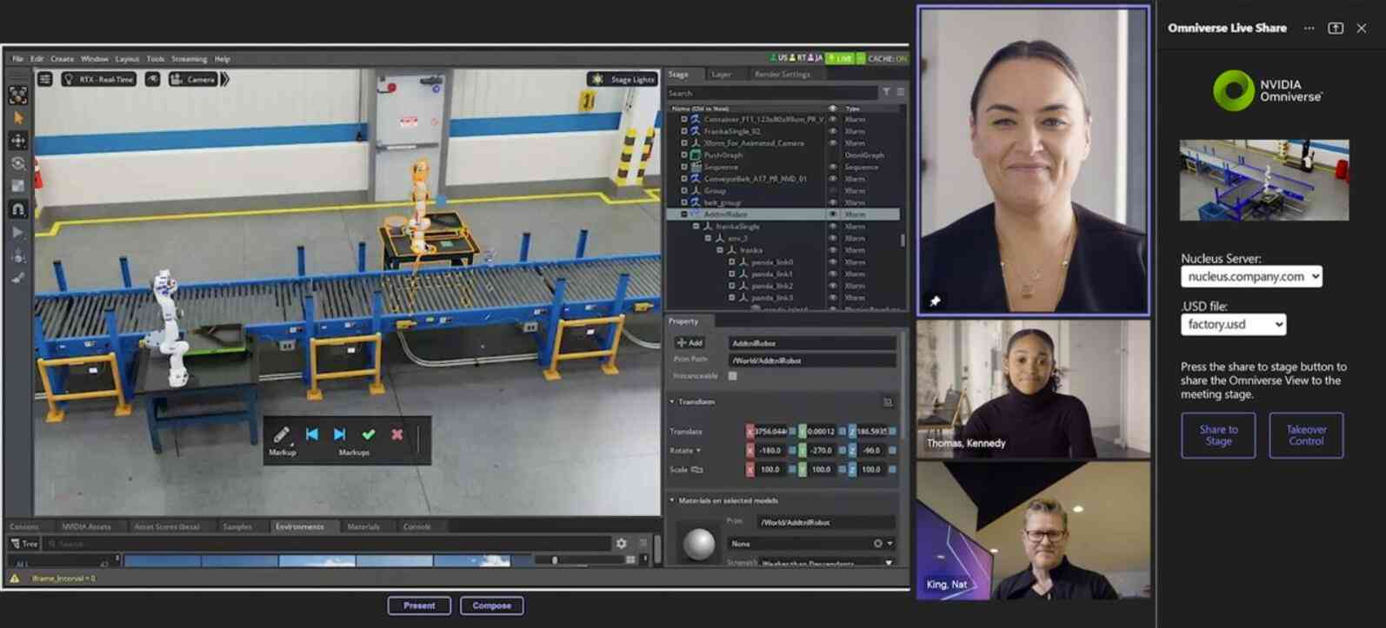Image resolution: width=1386 pixels, height=628 pixels.
Task: Open the Stage filter funnel icon
Action: pos(886,92)
